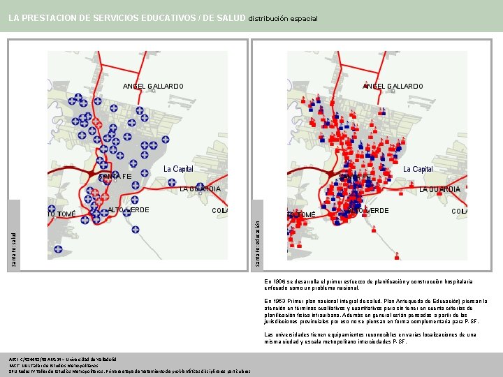Click the ANGEL GALLARDO label on the salud map
This screenshot has width=503, height=377.
pyautogui.click(x=153, y=87)
